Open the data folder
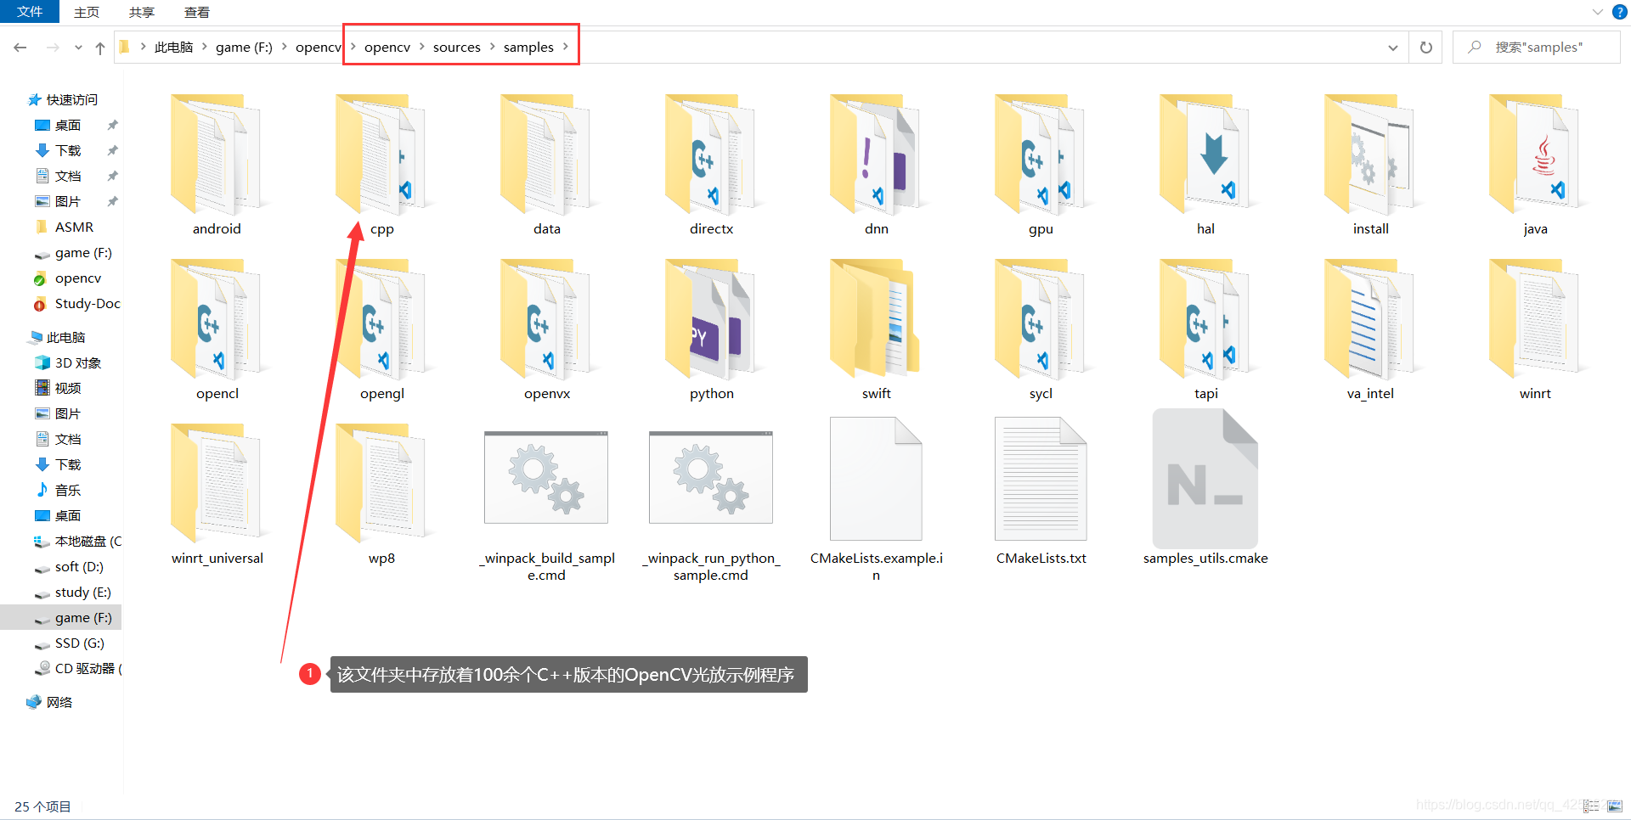 546,164
